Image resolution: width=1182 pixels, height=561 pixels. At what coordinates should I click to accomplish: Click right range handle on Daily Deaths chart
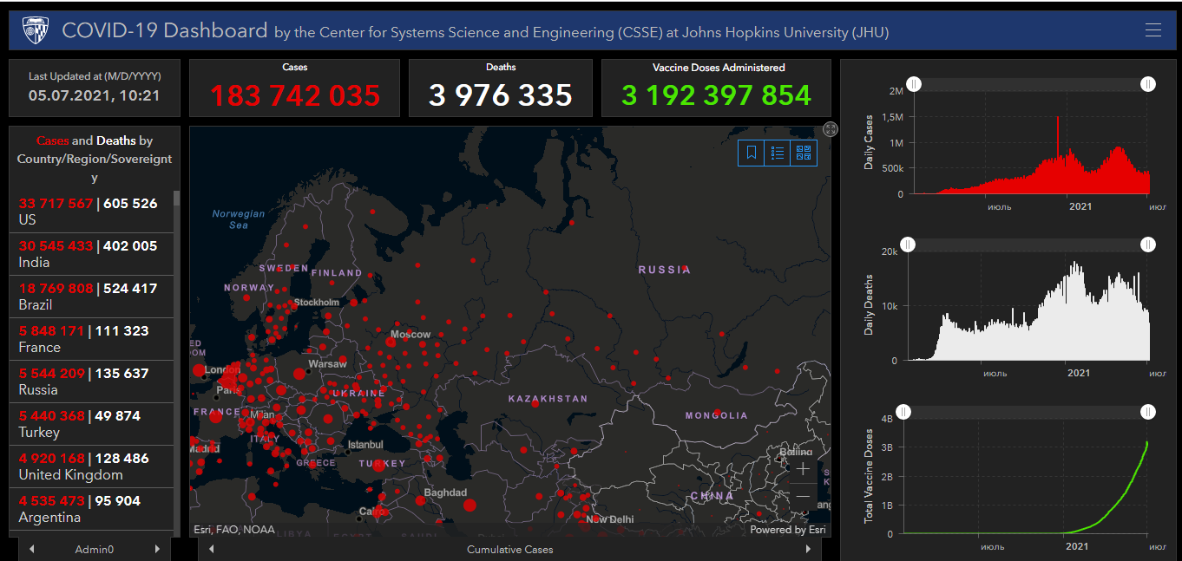[x=1148, y=245]
